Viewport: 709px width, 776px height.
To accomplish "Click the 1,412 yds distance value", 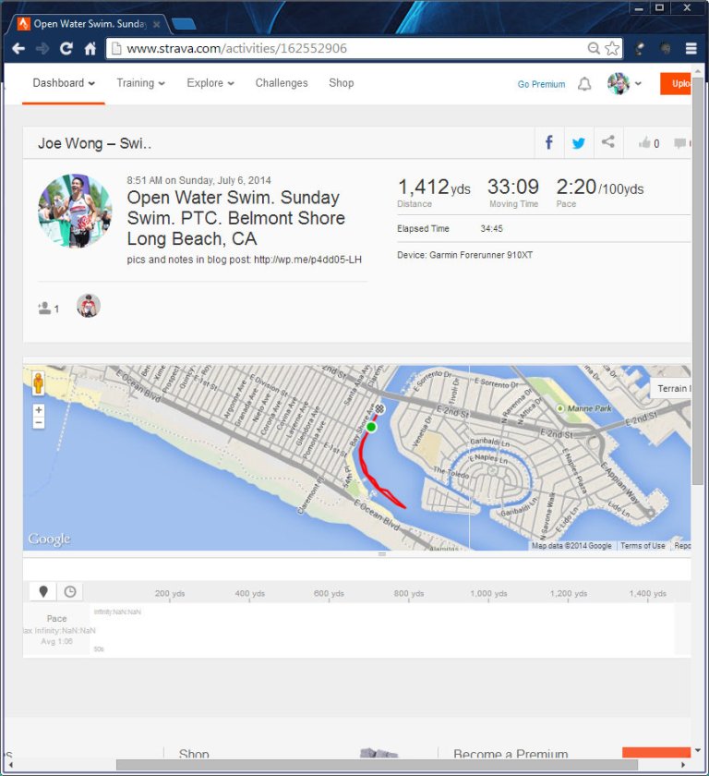I will click(434, 188).
